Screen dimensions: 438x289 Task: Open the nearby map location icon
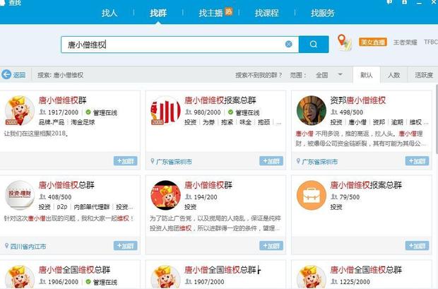pos(344,42)
